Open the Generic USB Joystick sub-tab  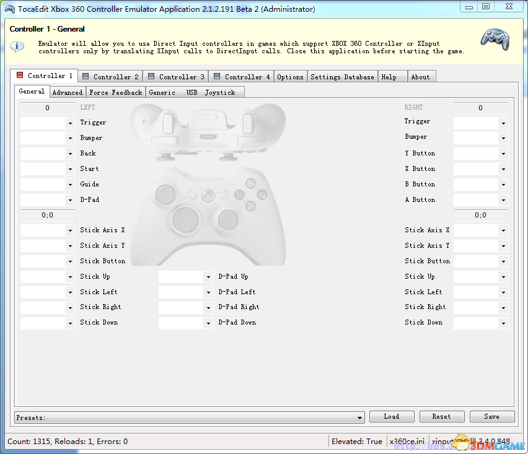coord(195,92)
